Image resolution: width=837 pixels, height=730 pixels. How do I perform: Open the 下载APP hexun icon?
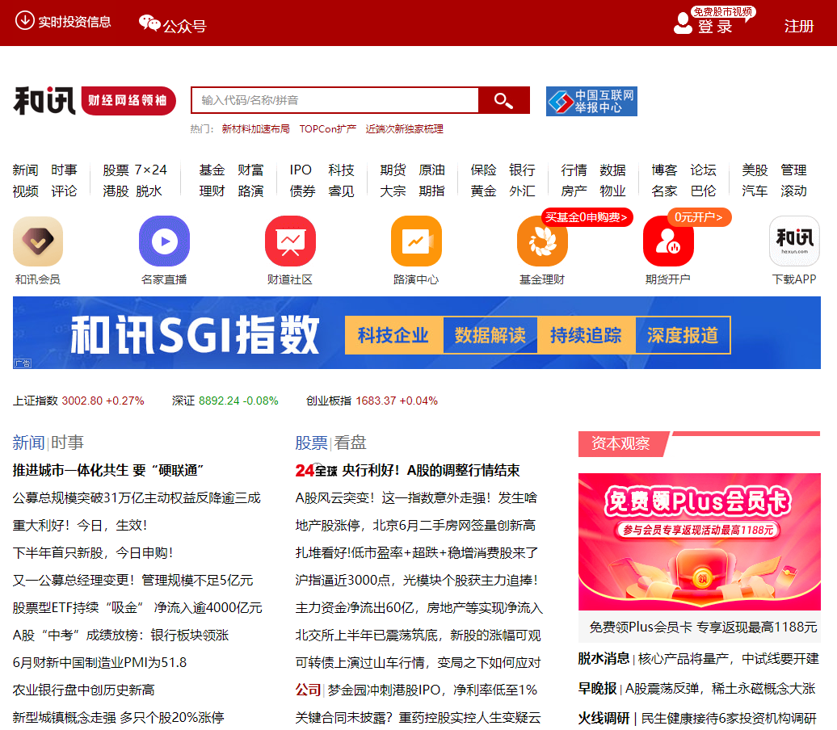click(x=794, y=241)
